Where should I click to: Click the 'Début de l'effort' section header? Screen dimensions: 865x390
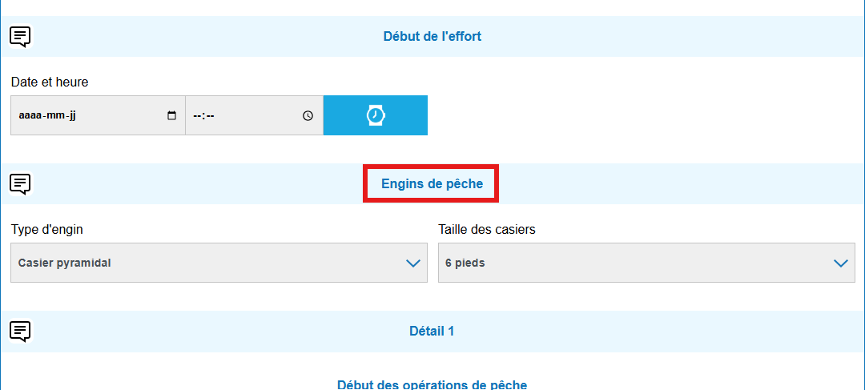pyautogui.click(x=432, y=36)
